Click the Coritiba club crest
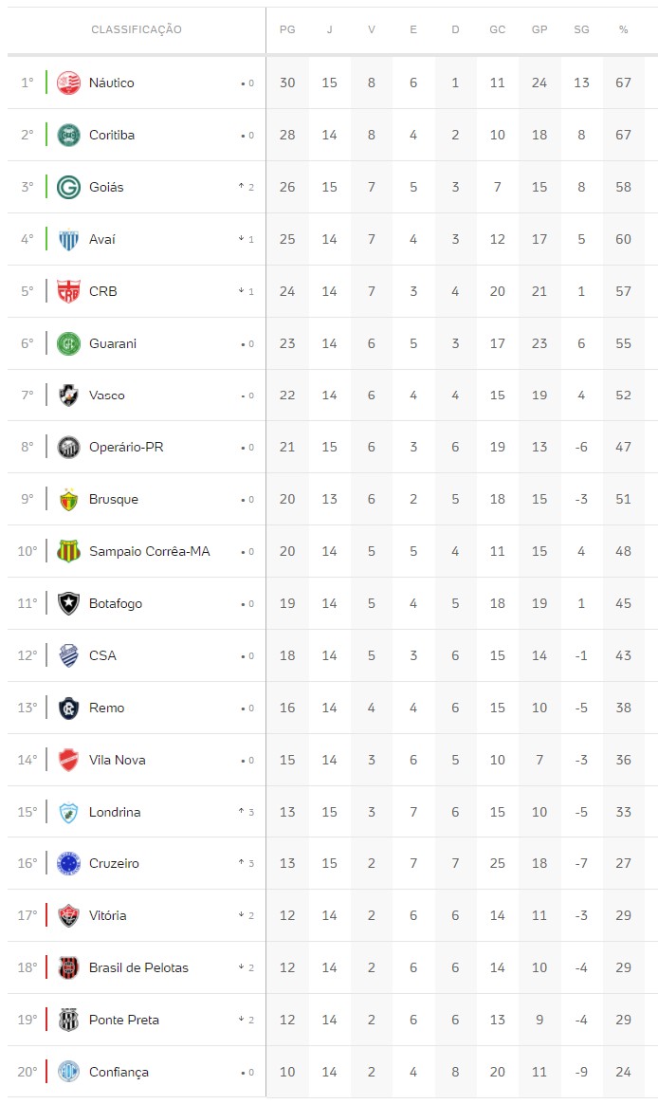The width and height of the screenshot is (658, 1104). 68,135
